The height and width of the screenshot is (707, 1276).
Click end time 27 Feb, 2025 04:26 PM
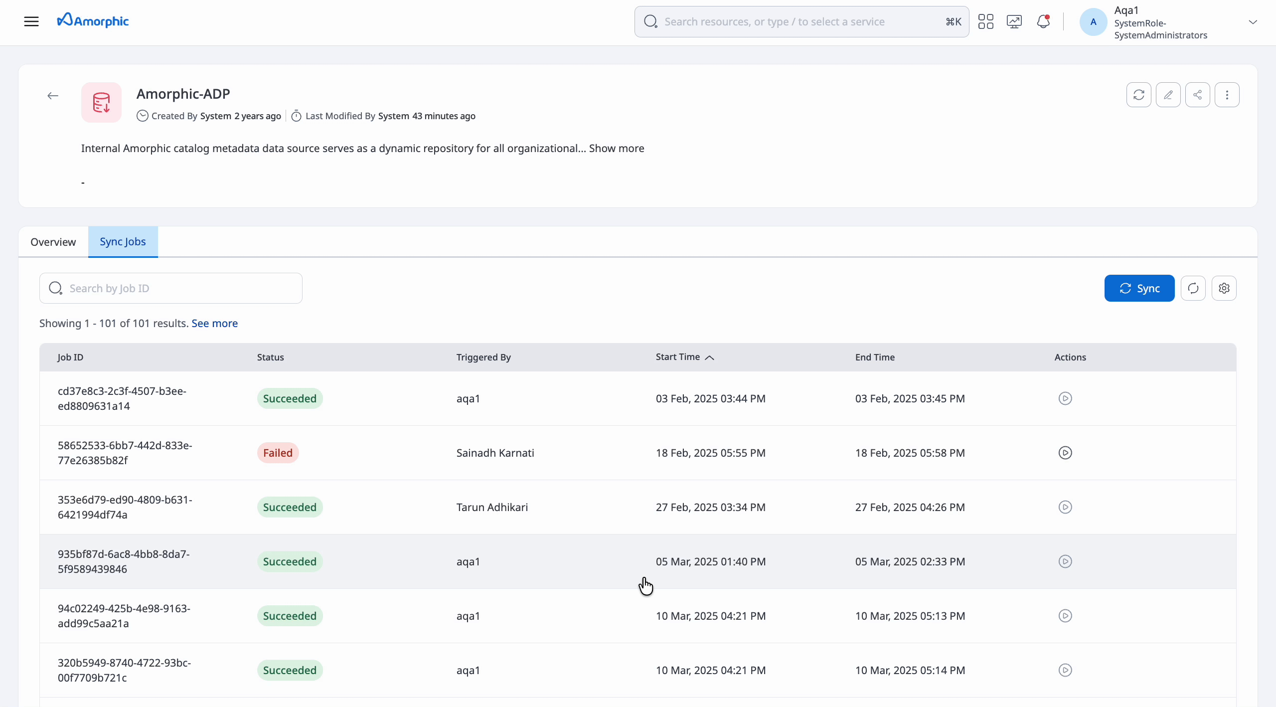910,507
